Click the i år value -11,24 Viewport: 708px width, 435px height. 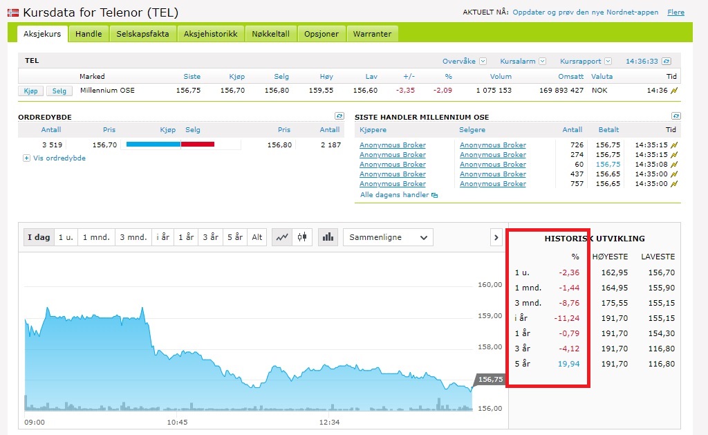click(567, 318)
